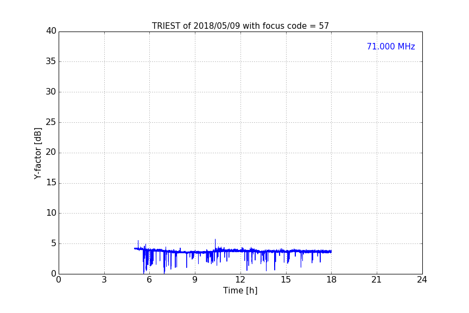Click the y-axis tick label 25
The height and width of the screenshot is (313, 469).
tap(51, 122)
